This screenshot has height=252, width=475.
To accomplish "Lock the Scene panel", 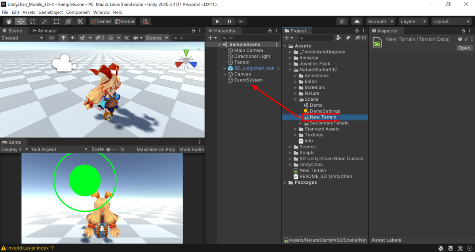I will pos(194,30).
